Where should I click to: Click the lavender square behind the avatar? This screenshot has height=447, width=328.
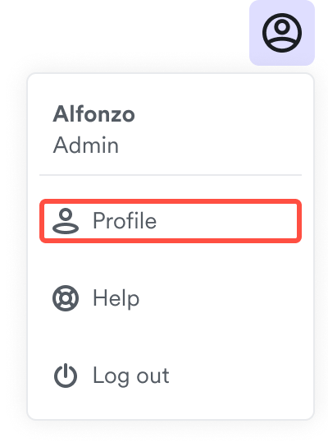click(282, 33)
